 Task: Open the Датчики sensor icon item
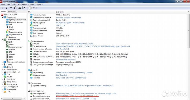11,37
